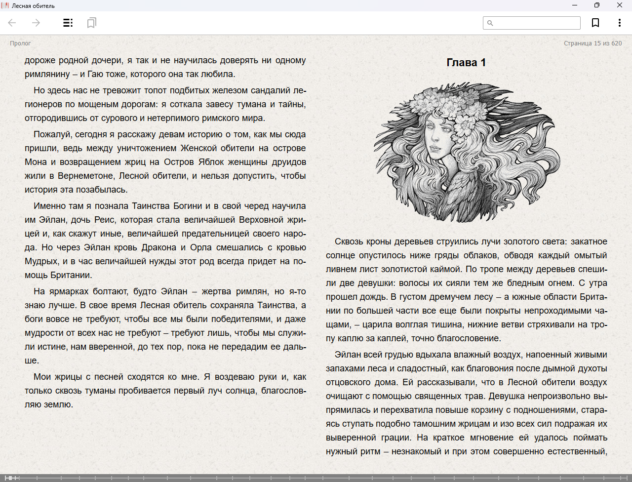Click the magnifier icon in search box
The height and width of the screenshot is (482, 632).
(490, 23)
